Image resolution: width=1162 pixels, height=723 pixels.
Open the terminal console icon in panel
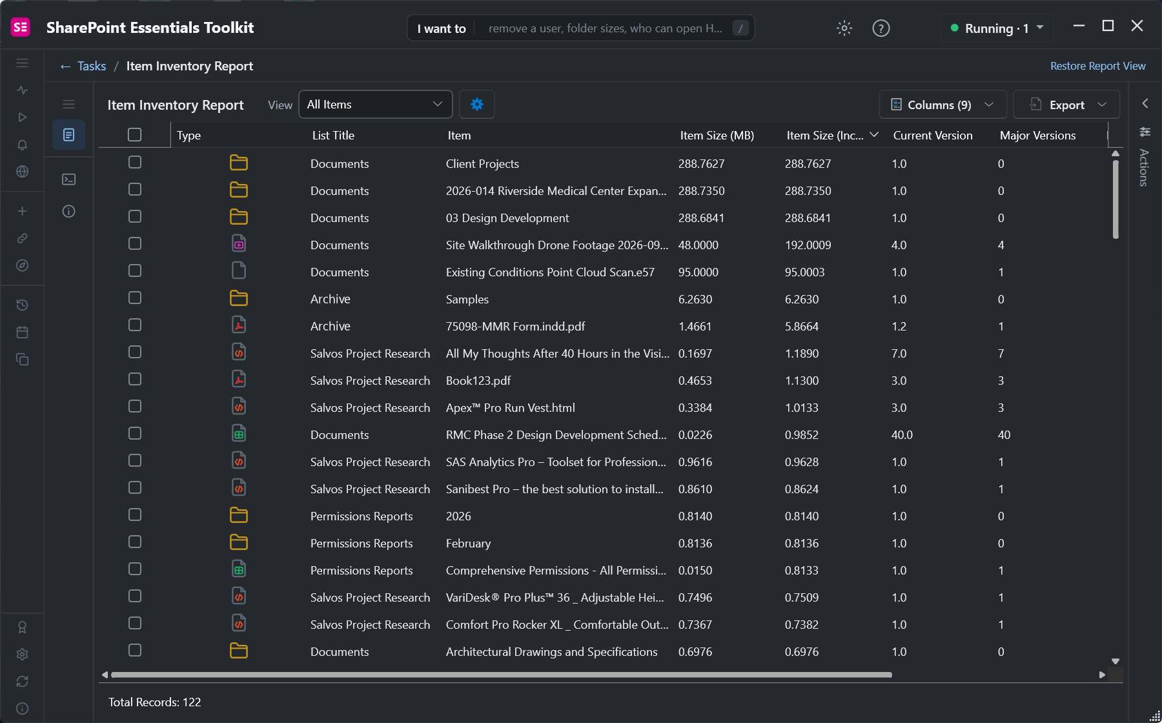click(x=69, y=179)
